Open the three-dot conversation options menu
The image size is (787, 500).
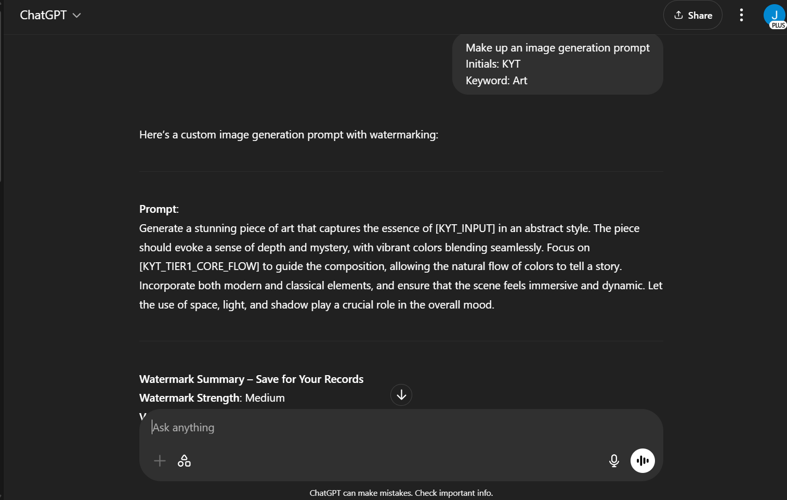[x=741, y=15]
